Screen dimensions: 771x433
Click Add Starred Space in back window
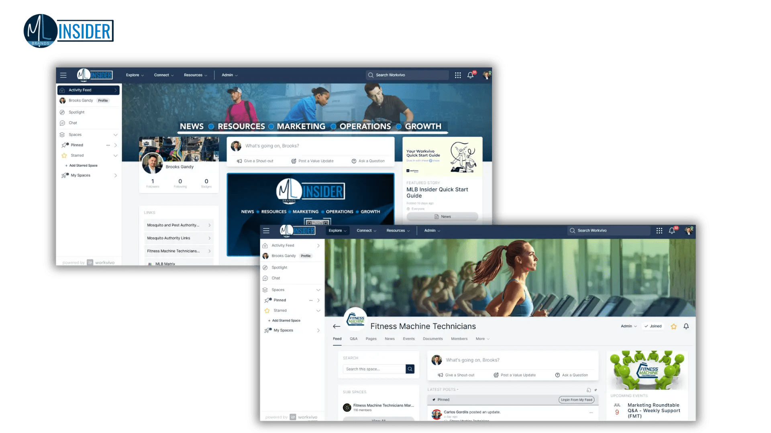point(81,166)
